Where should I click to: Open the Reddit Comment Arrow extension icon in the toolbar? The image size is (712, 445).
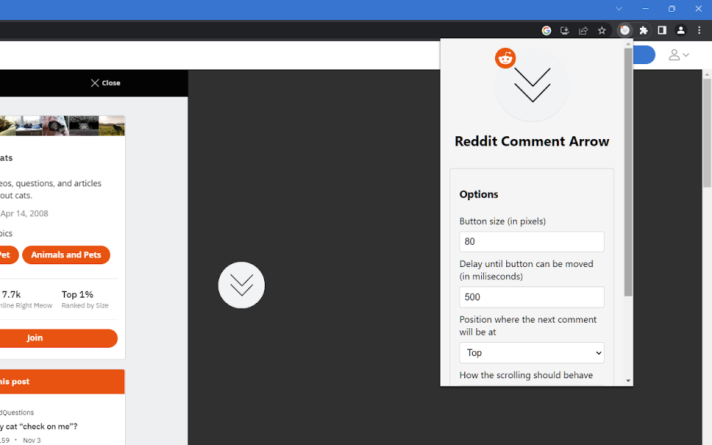coord(625,31)
